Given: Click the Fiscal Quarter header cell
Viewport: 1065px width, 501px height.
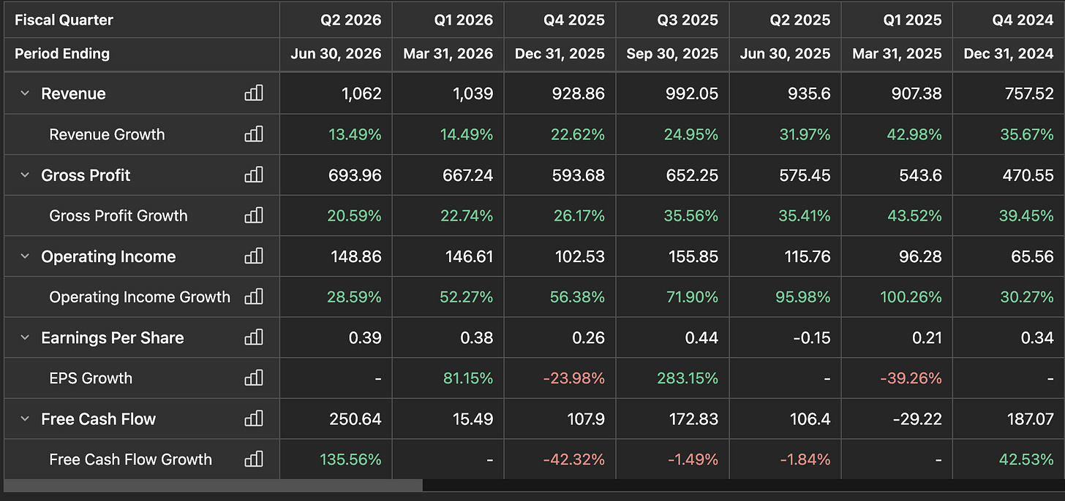Looking at the screenshot, I should 141,20.
